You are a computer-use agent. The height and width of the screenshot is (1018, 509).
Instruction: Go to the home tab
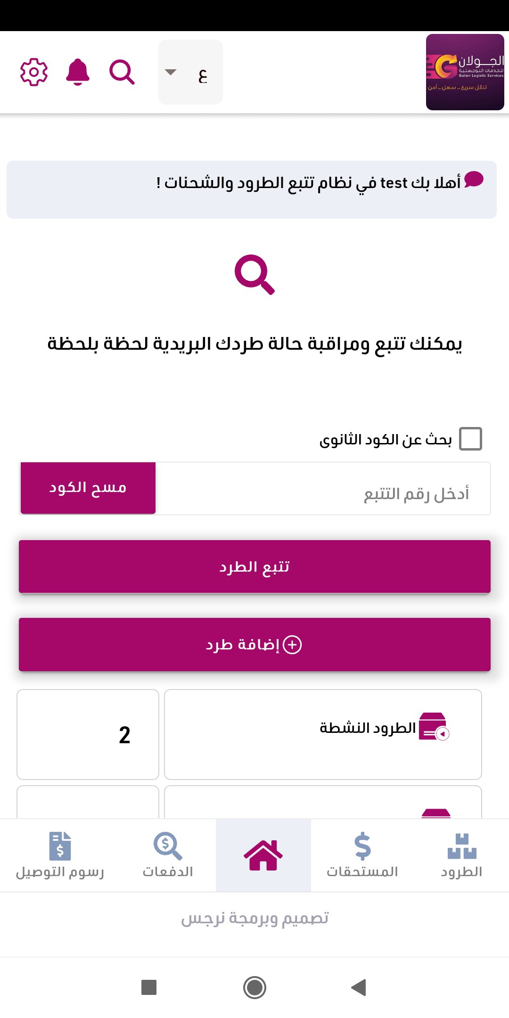pos(263,855)
